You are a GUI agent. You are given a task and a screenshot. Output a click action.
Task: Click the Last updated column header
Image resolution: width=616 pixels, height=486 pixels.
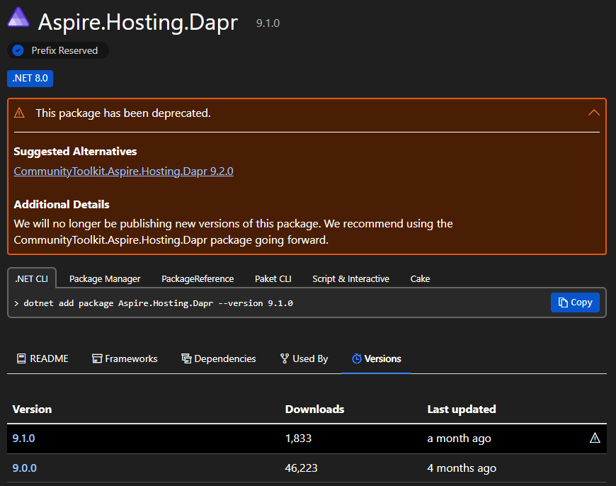pos(462,409)
